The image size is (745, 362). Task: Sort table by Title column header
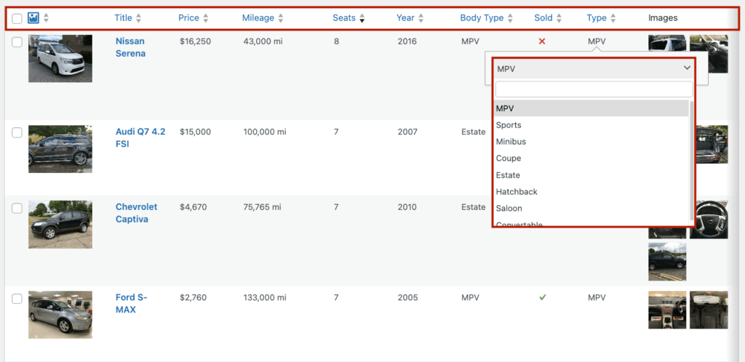[x=123, y=18]
